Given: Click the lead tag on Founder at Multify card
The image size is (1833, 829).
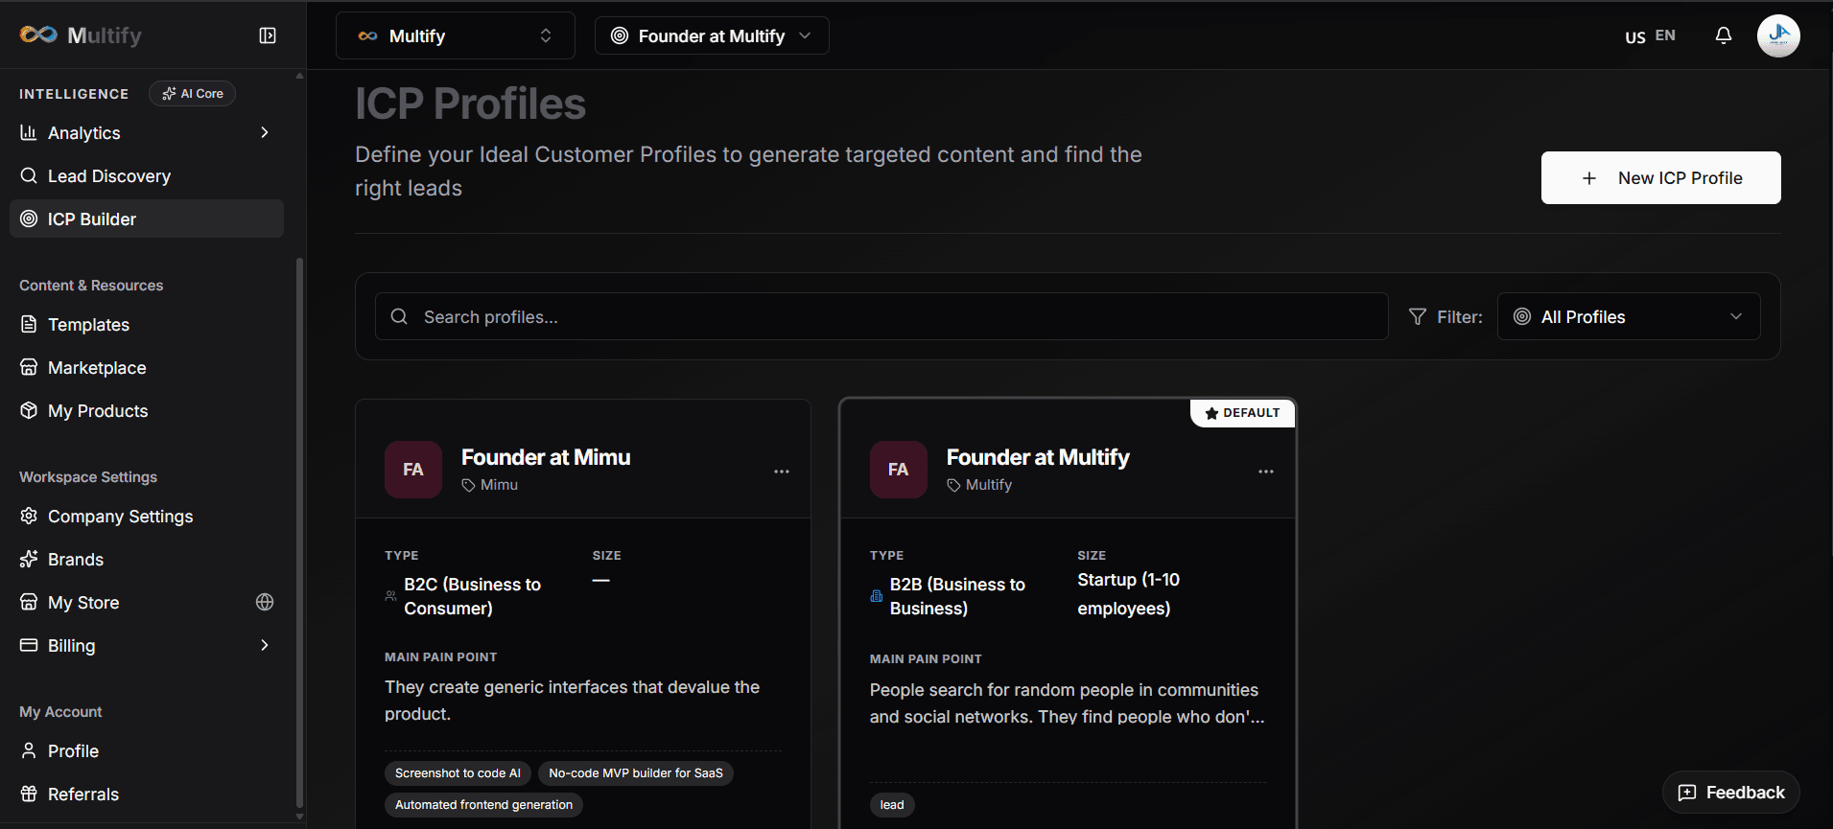Looking at the screenshot, I should (x=892, y=805).
